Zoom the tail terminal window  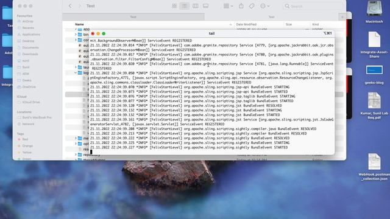[x=104, y=33]
